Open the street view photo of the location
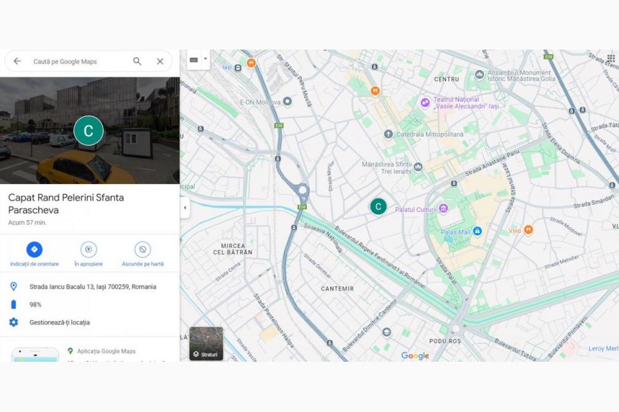Image resolution: width=619 pixels, height=412 pixels. pos(90,131)
